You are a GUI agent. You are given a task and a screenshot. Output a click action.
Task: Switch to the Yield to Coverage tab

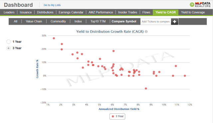(193, 12)
